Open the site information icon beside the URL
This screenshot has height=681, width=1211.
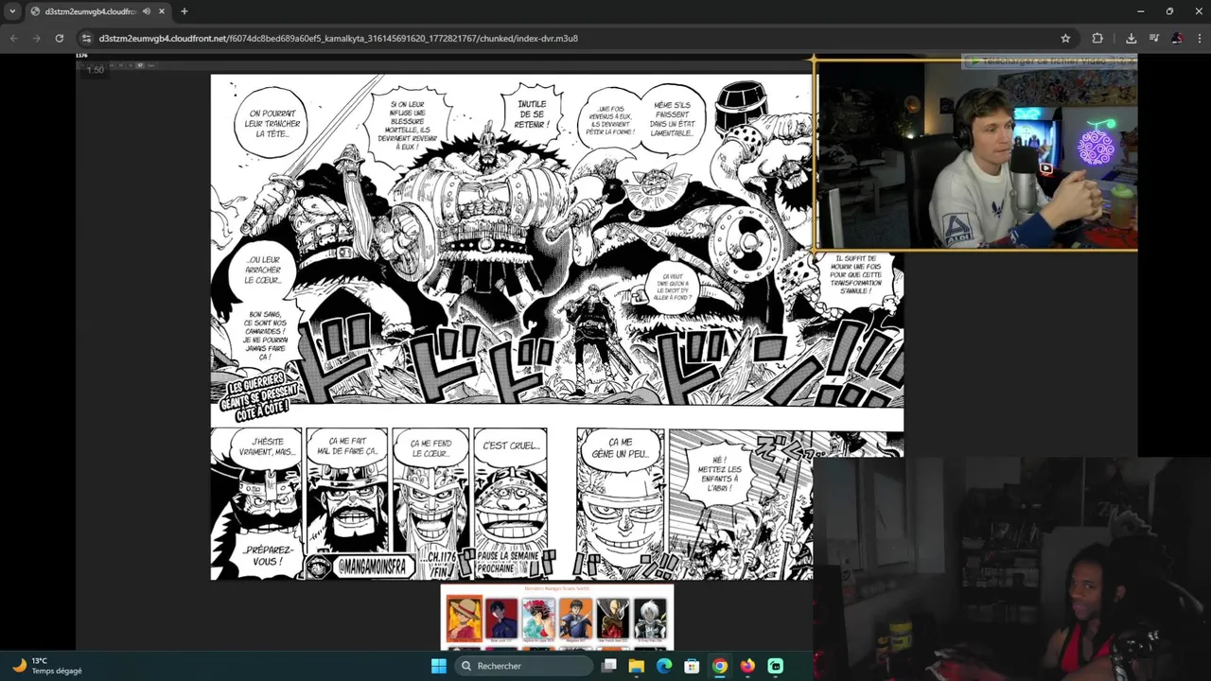[x=86, y=38]
